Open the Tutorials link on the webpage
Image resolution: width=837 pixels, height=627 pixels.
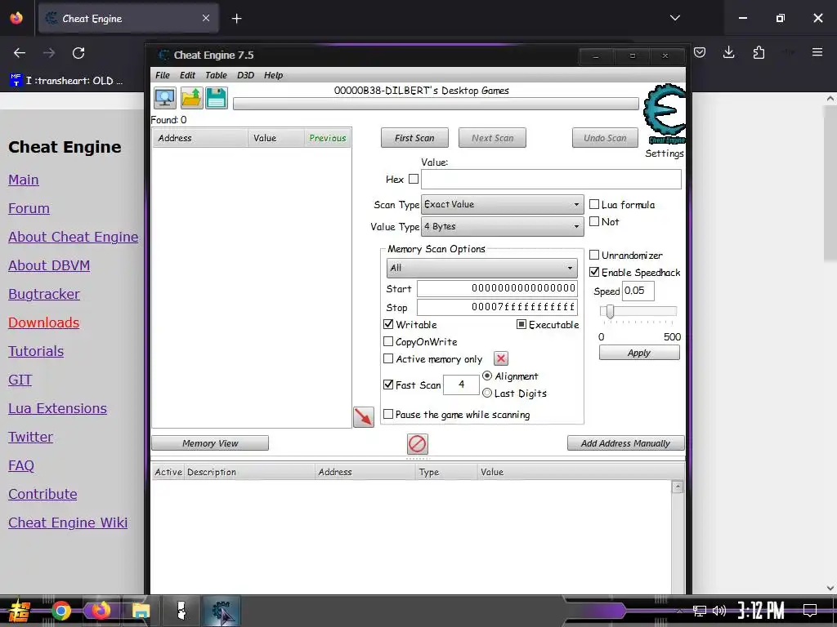(x=36, y=351)
